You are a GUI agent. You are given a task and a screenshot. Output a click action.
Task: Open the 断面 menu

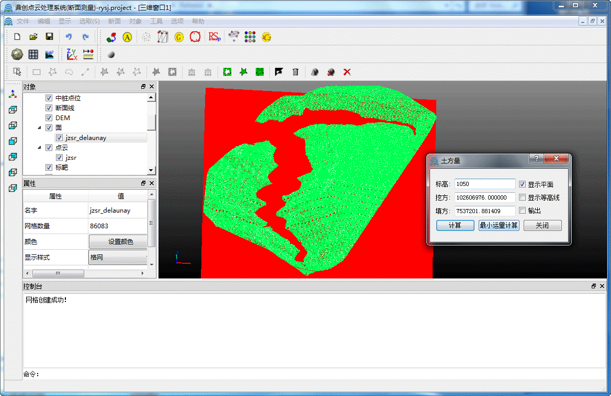tap(114, 21)
